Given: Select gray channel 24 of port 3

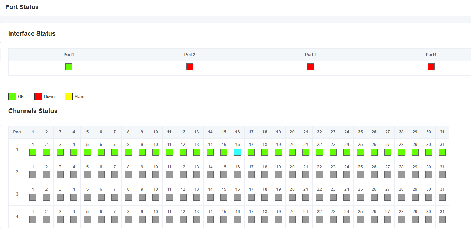Looking at the screenshot, I should click(347, 197).
